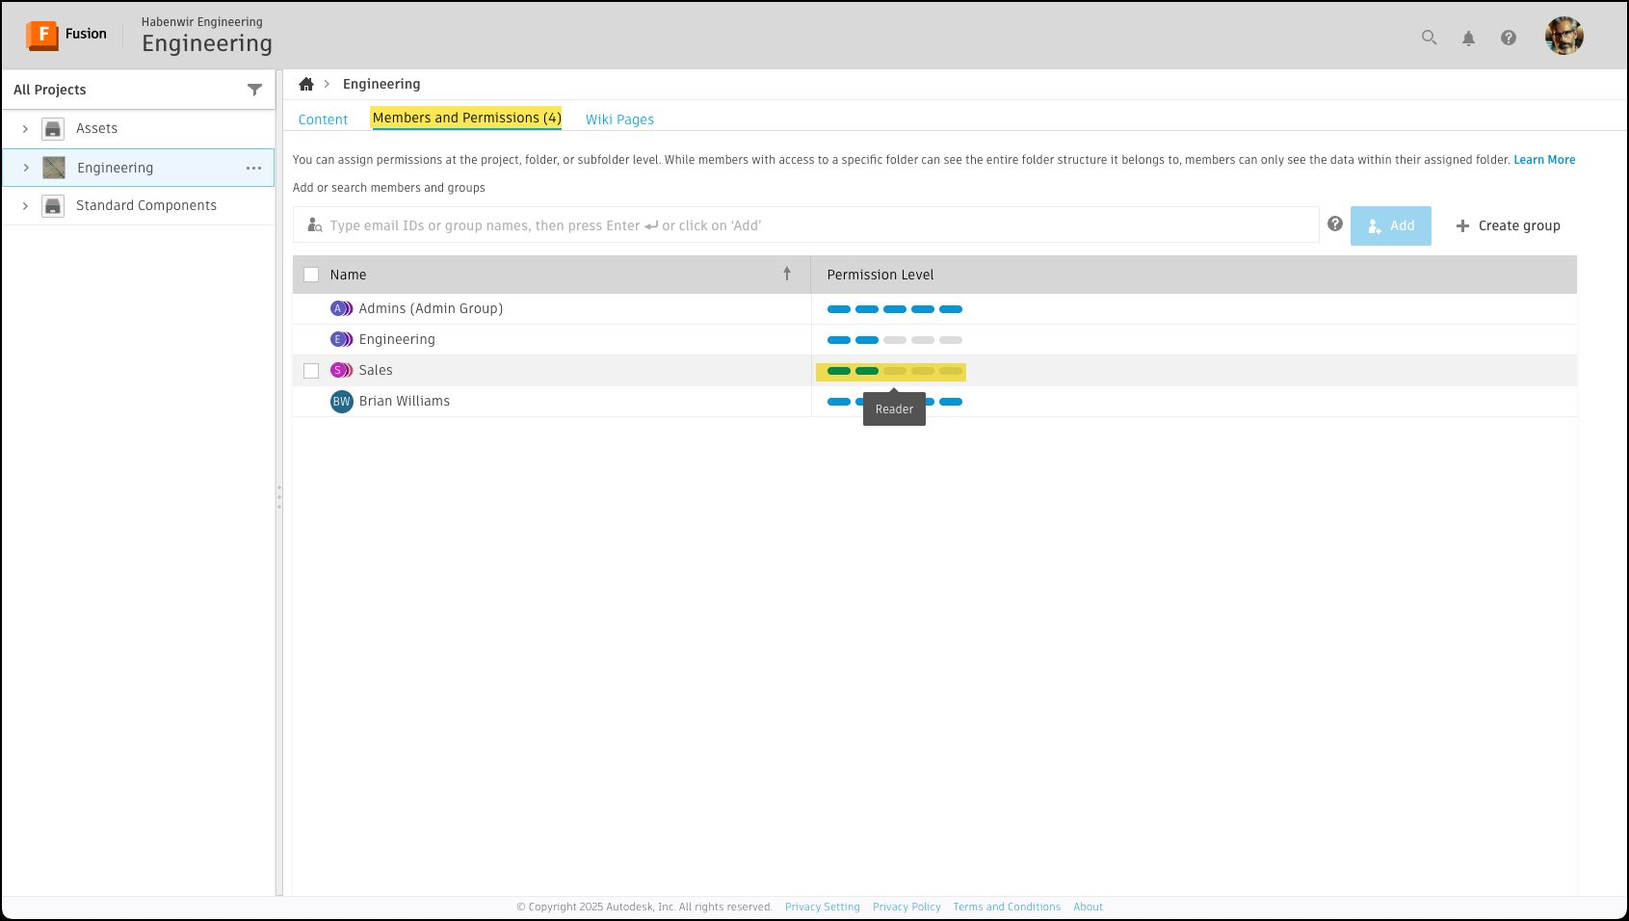
Task: Open the help menu icon in the header
Action: pyautogui.click(x=1509, y=38)
